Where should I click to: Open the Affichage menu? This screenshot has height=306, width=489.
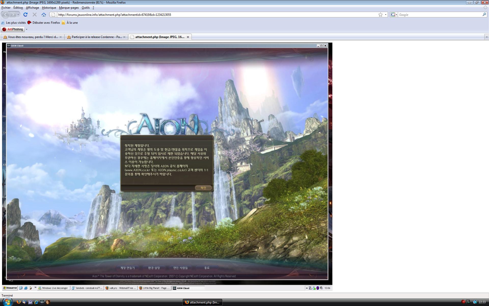(x=32, y=8)
